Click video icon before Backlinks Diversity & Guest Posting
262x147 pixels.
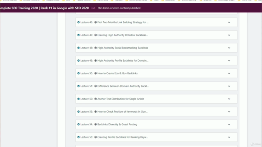(95, 124)
